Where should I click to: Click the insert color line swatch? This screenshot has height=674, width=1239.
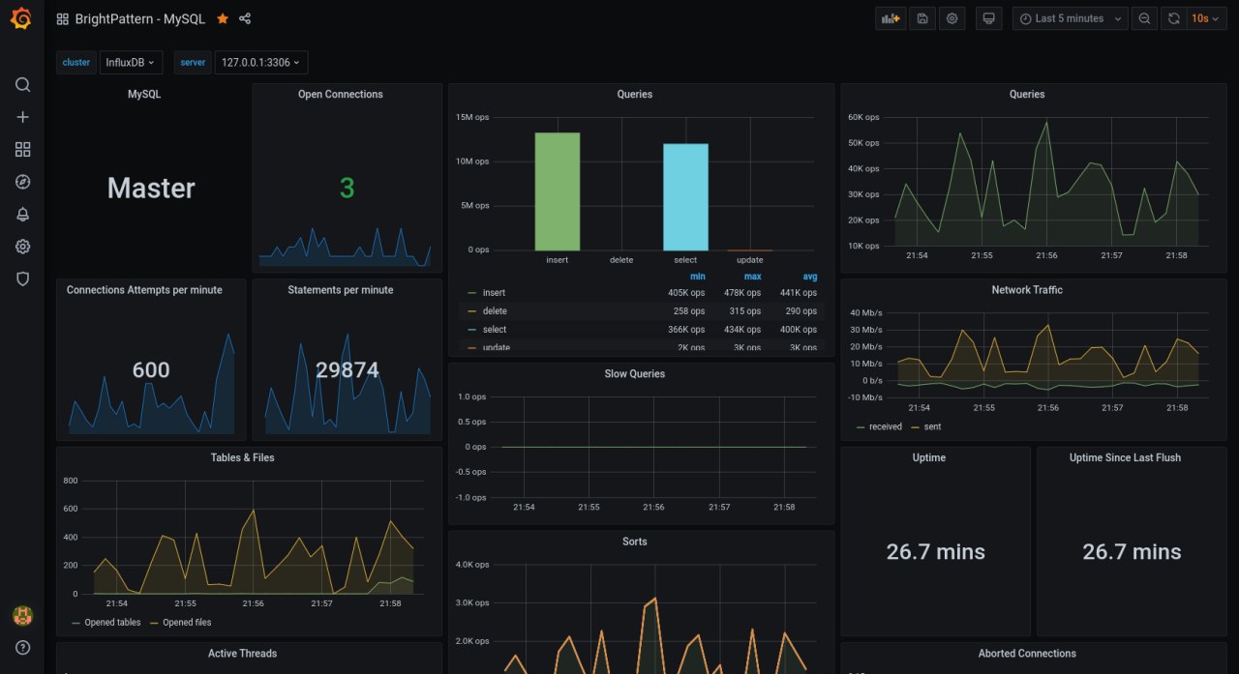[471, 293]
